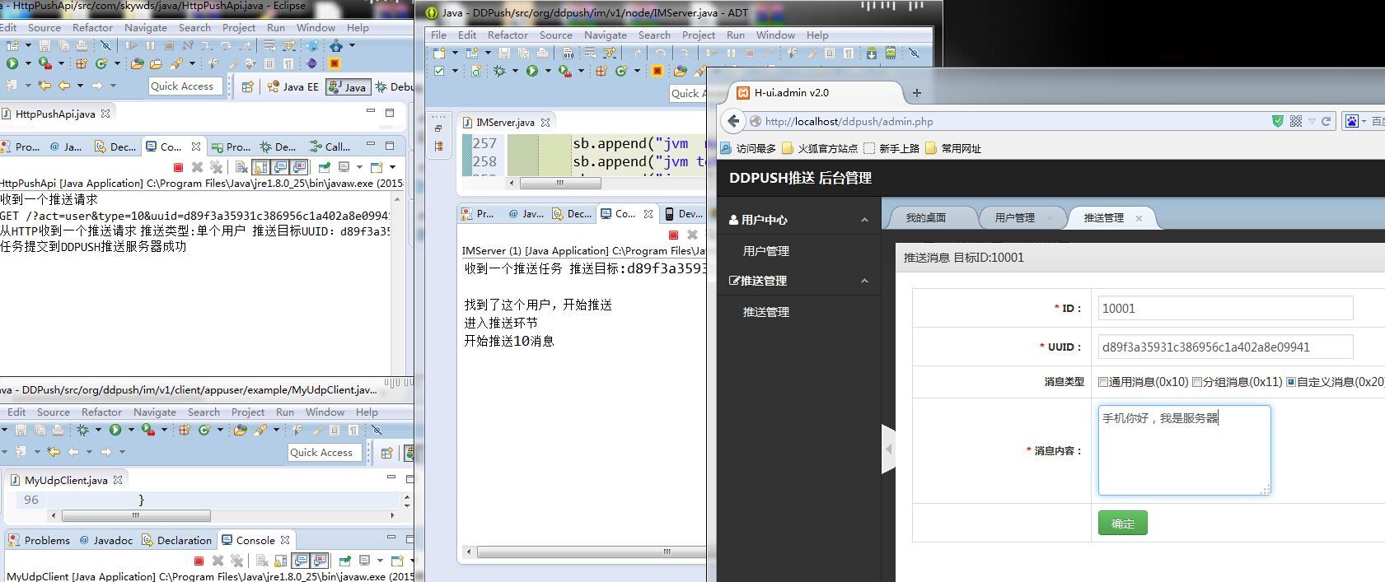Toggle Scroll Lock in HttpPushApi console toolbar

click(x=260, y=167)
